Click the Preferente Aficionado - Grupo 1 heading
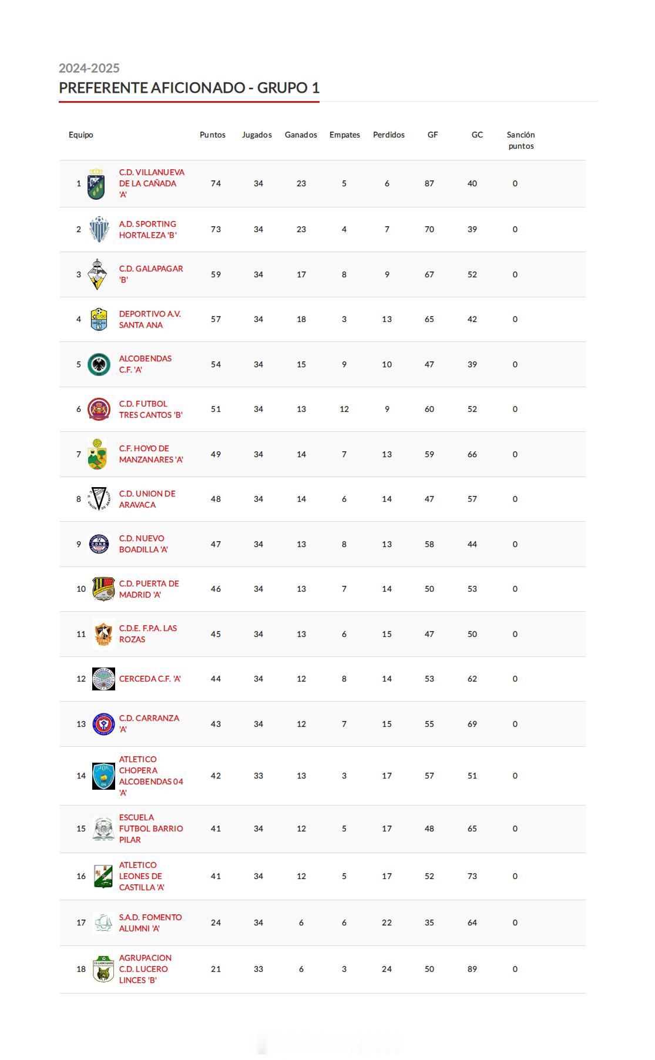This screenshot has height=1060, width=655. pyautogui.click(x=189, y=88)
